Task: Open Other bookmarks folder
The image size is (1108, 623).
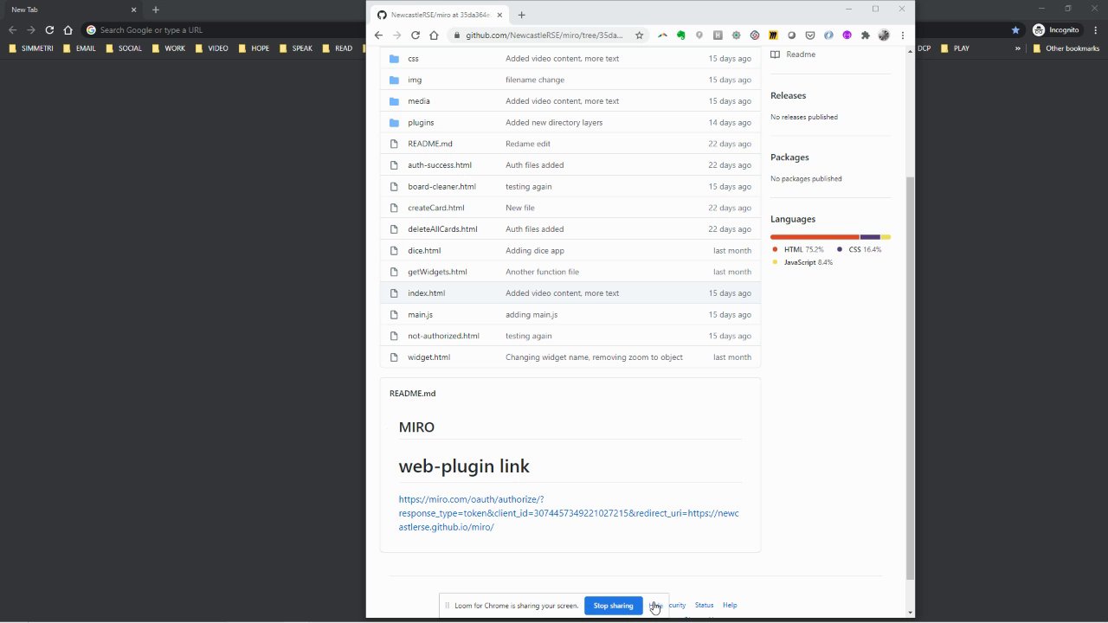Action: point(1066,48)
